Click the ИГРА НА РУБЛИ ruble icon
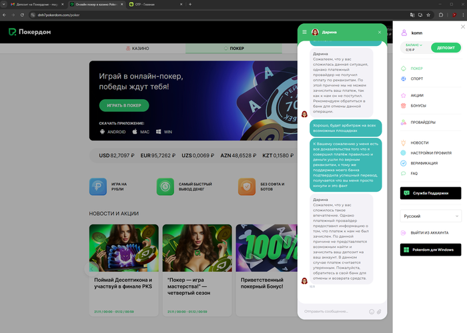 tap(98, 186)
